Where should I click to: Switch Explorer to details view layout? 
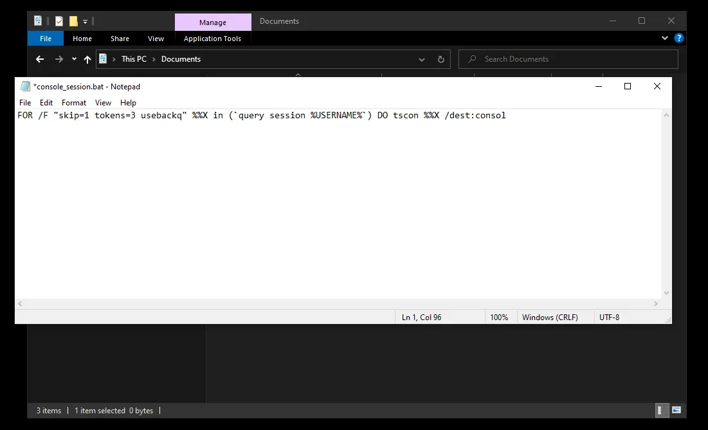point(661,410)
